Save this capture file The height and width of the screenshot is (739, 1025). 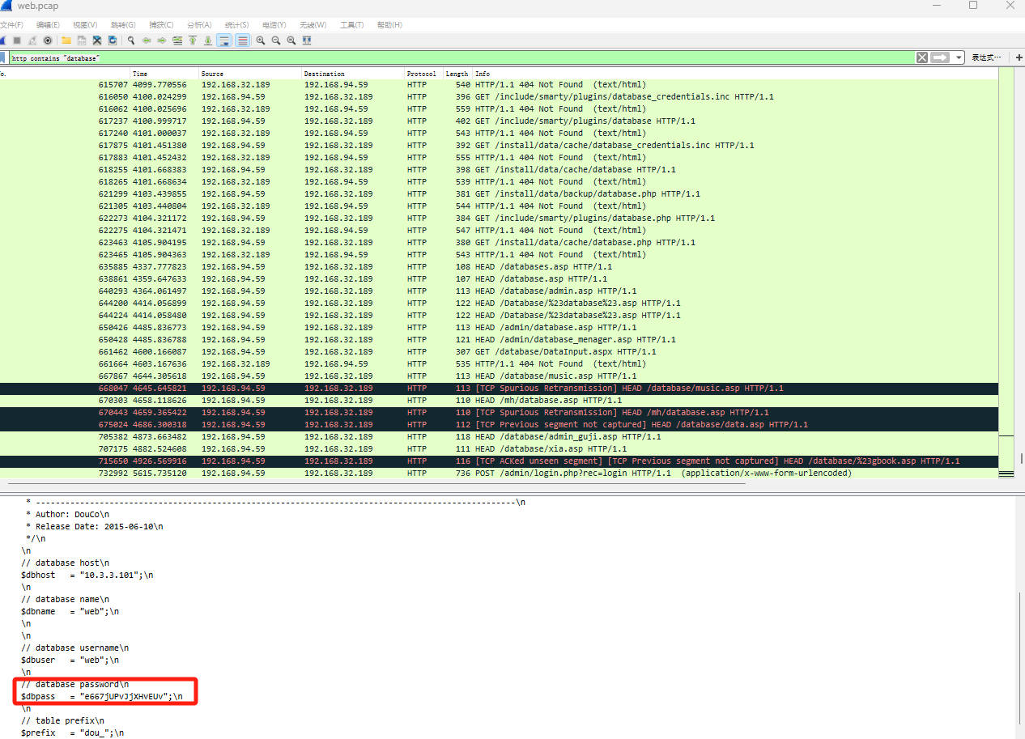coord(82,40)
